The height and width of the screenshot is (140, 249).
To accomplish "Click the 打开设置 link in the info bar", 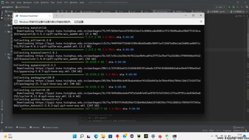I will pos(79,22).
